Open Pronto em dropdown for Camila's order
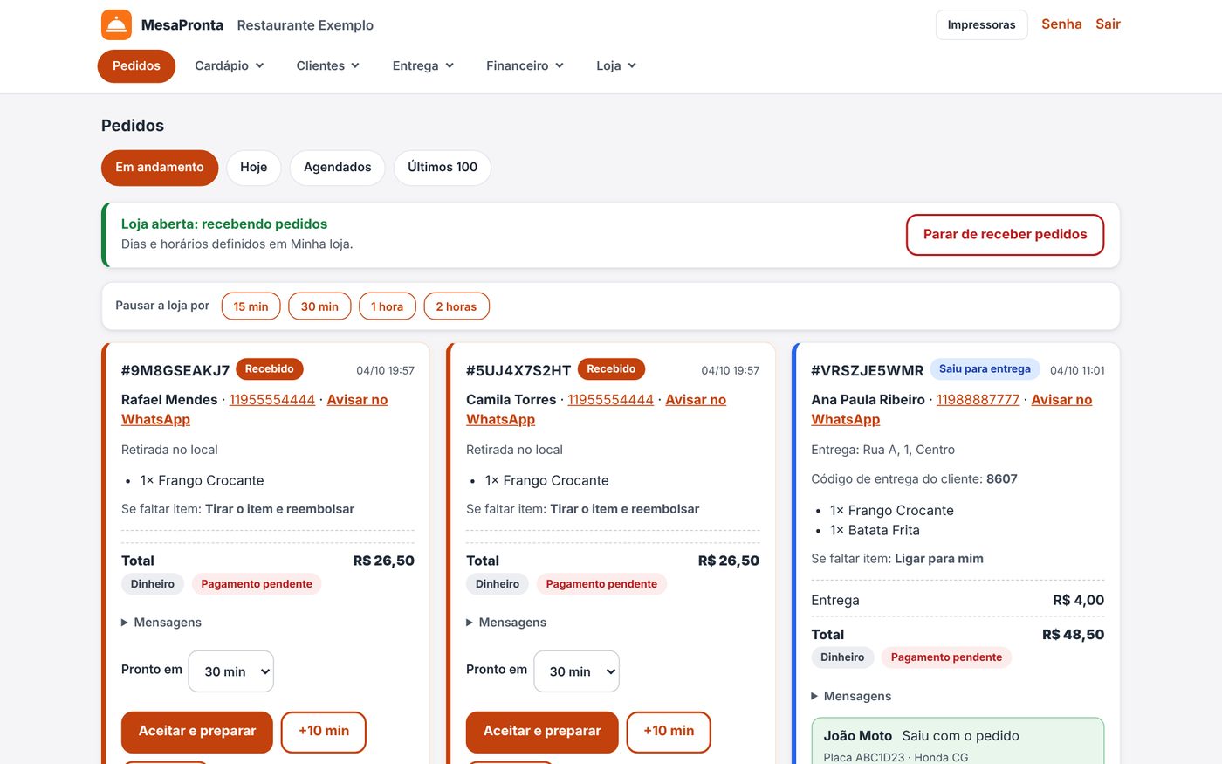Image resolution: width=1222 pixels, height=764 pixels. pos(576,671)
